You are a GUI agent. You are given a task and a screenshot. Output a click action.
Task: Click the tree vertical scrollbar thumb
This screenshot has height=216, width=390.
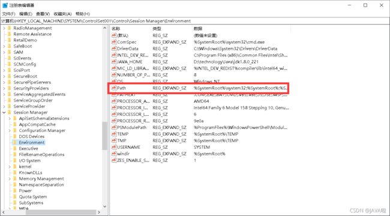105,136
